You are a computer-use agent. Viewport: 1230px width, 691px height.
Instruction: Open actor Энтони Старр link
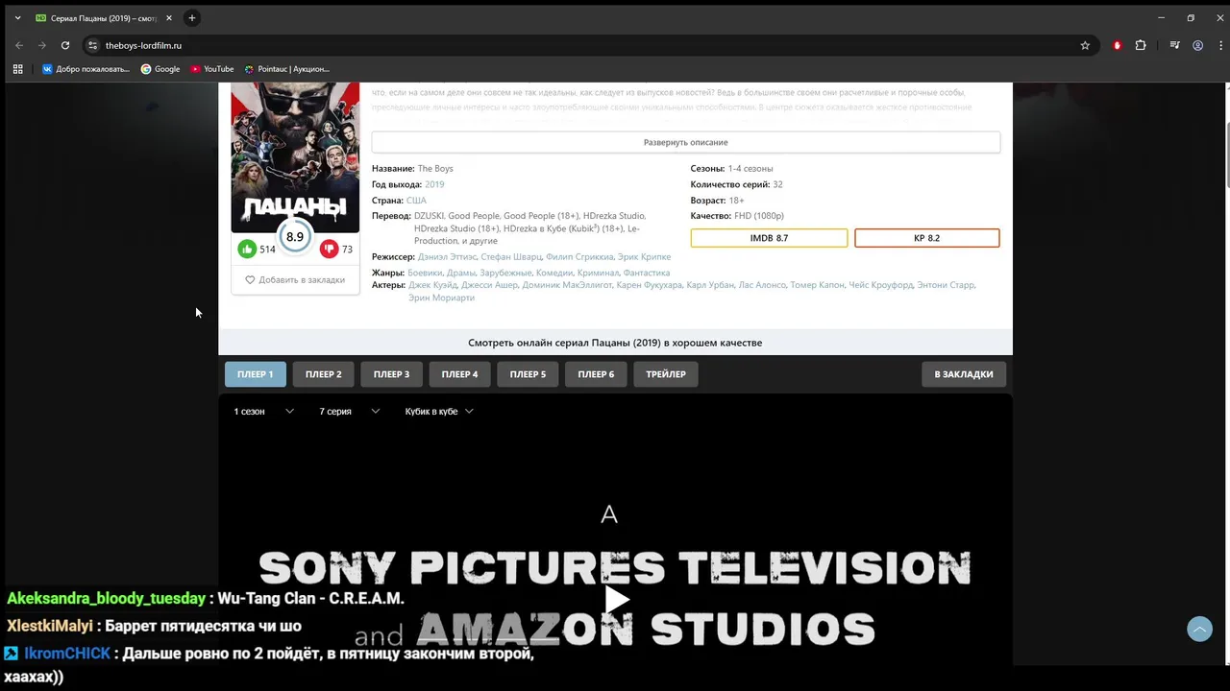tap(946, 285)
